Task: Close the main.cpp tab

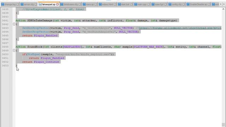Action: pyautogui.click(x=148, y=4)
